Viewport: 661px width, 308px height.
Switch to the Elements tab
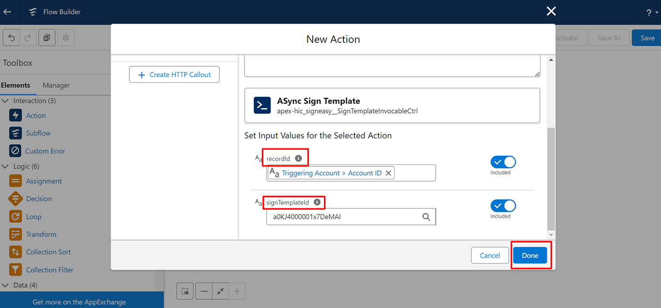15,85
